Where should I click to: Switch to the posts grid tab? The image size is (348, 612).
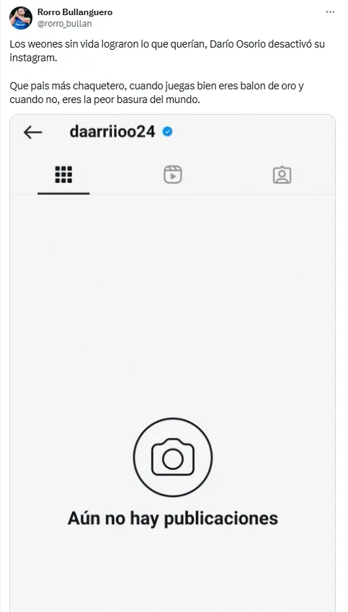coord(63,174)
